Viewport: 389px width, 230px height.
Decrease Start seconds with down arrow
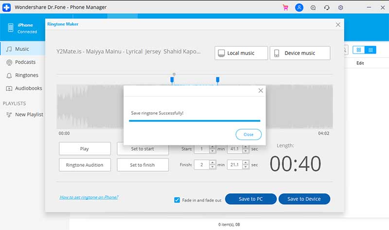246,151
